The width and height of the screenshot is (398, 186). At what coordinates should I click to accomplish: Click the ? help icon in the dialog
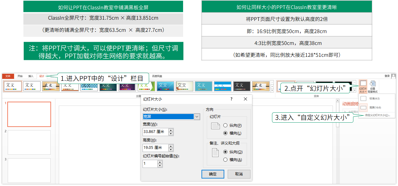click(231, 99)
